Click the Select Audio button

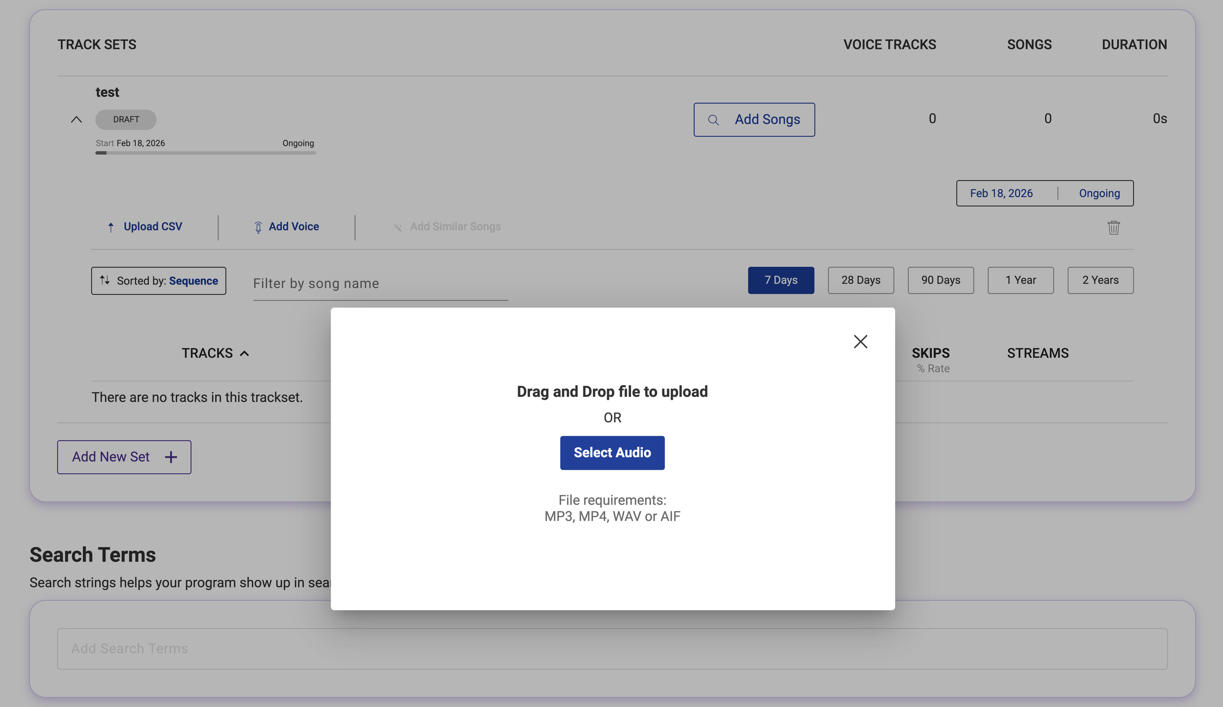pyautogui.click(x=612, y=453)
